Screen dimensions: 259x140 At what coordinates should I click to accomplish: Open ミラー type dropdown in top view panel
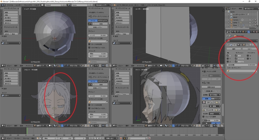click(x=11, y=43)
